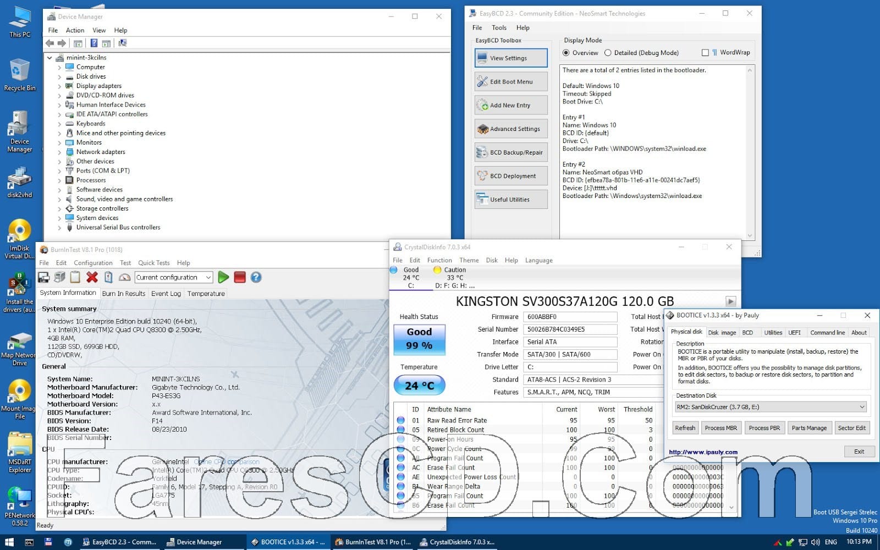Viewport: 880px width, 550px height.
Task: Open This PC desktop icon
Action: pyautogui.click(x=20, y=21)
